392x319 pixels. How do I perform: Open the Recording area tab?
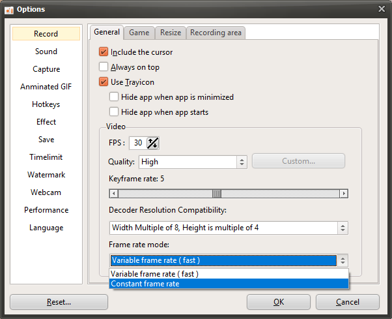click(x=216, y=33)
